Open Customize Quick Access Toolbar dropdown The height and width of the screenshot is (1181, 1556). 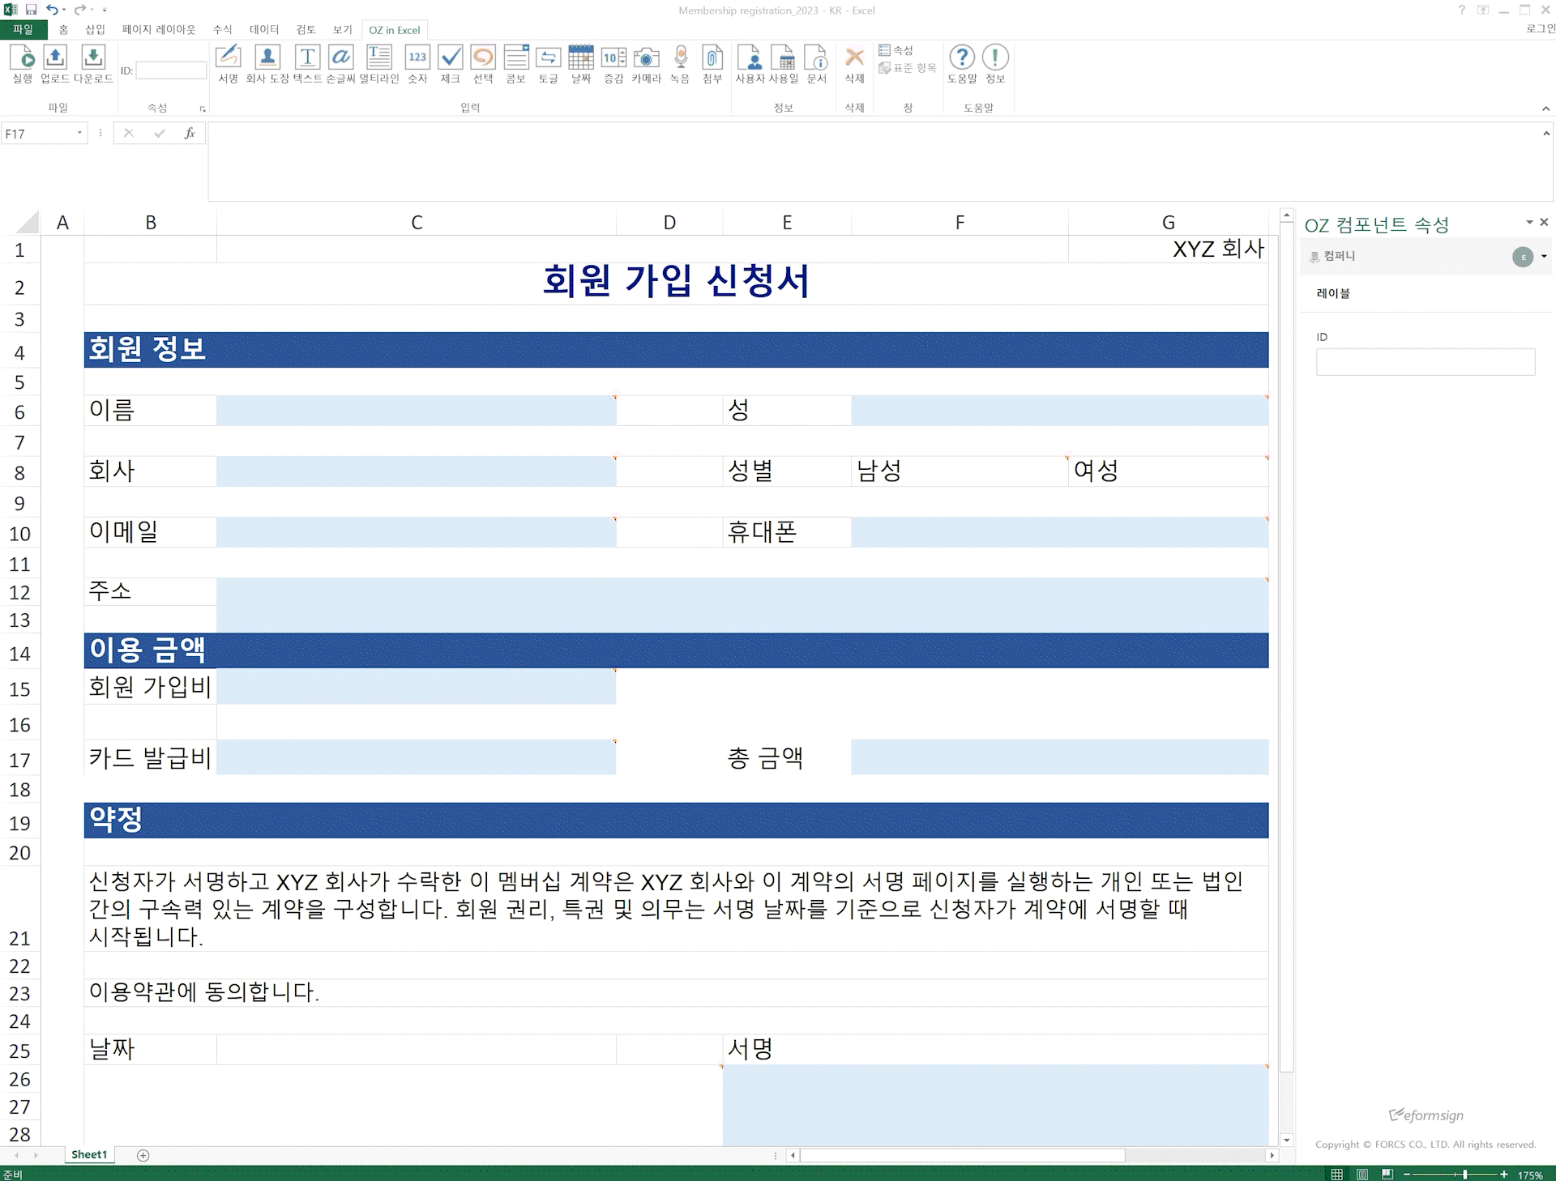point(104,10)
